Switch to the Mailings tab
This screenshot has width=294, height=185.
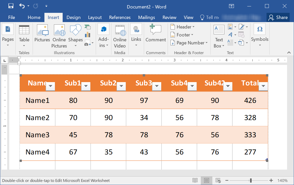coord(146,17)
